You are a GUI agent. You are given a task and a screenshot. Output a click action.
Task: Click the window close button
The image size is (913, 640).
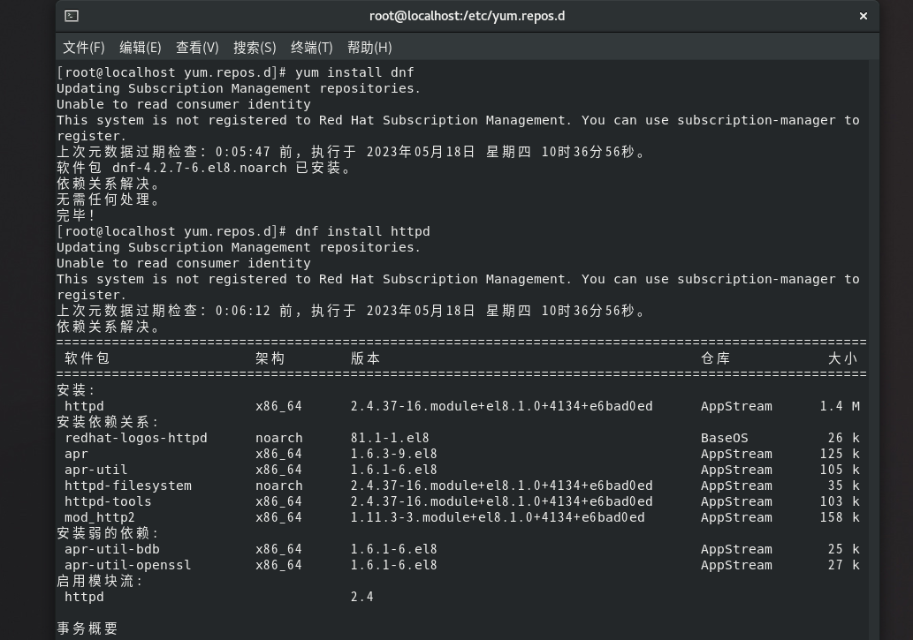(x=863, y=15)
